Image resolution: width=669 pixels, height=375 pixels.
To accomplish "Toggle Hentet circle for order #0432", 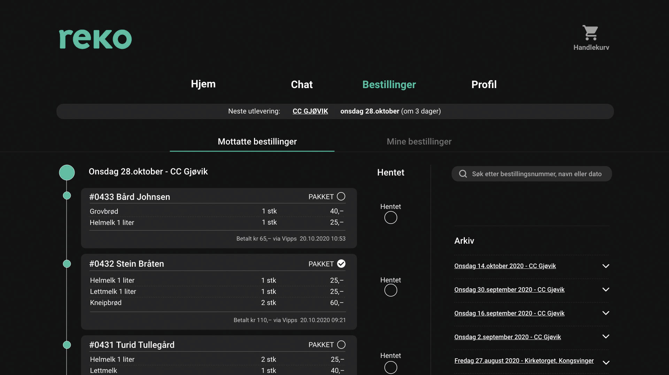I will (x=391, y=290).
